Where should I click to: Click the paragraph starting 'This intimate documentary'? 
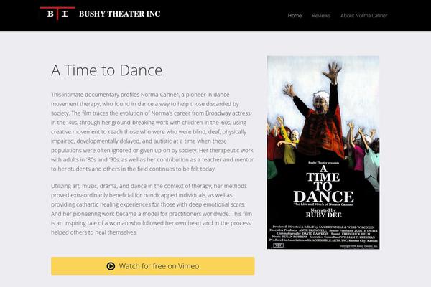pos(152,131)
